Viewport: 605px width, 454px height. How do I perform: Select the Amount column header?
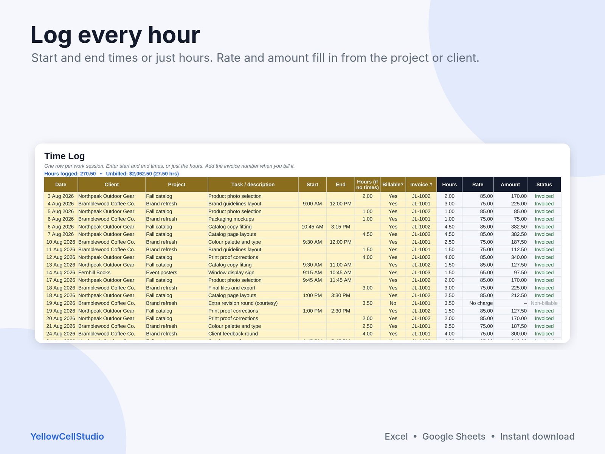tap(510, 185)
